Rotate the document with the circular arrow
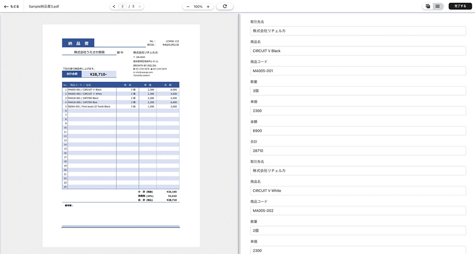 (225, 6)
